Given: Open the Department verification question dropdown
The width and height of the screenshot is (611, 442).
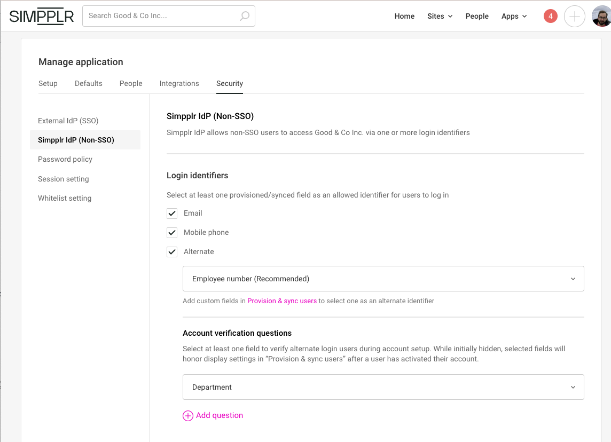Looking at the screenshot, I should pyautogui.click(x=383, y=387).
